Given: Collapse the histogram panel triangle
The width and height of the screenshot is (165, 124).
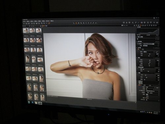Looking at the screenshot, I should [x=136, y=27].
